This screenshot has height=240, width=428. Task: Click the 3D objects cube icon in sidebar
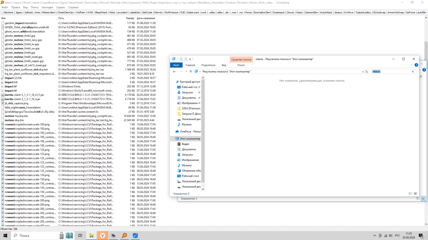[x=179, y=171]
